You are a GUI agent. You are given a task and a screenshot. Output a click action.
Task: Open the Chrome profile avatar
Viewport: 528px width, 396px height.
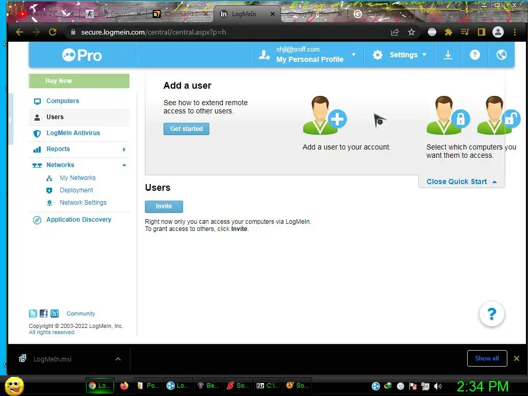click(498, 32)
